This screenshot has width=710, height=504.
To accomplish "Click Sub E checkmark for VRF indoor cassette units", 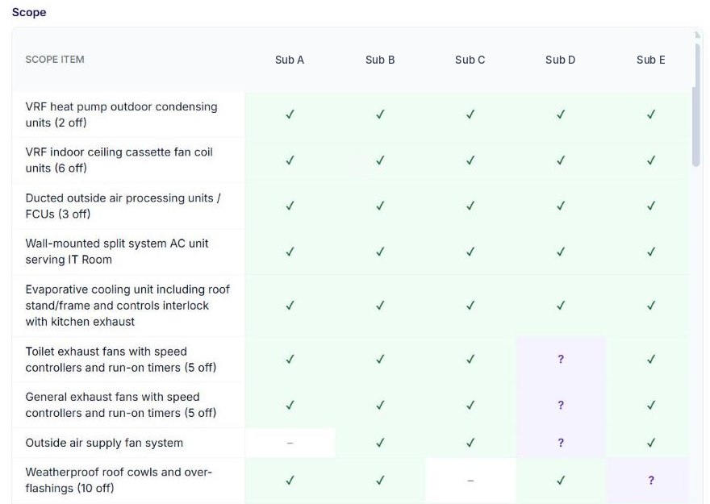I will click(x=650, y=160).
